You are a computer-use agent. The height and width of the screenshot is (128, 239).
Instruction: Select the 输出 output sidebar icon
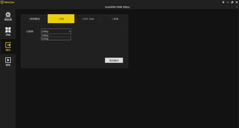[8, 47]
